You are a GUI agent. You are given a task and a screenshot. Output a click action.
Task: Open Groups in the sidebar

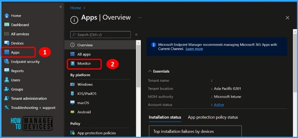point(17,89)
